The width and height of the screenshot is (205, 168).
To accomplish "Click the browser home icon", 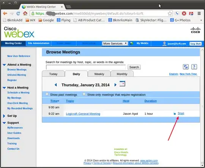I will (x=25, y=13).
